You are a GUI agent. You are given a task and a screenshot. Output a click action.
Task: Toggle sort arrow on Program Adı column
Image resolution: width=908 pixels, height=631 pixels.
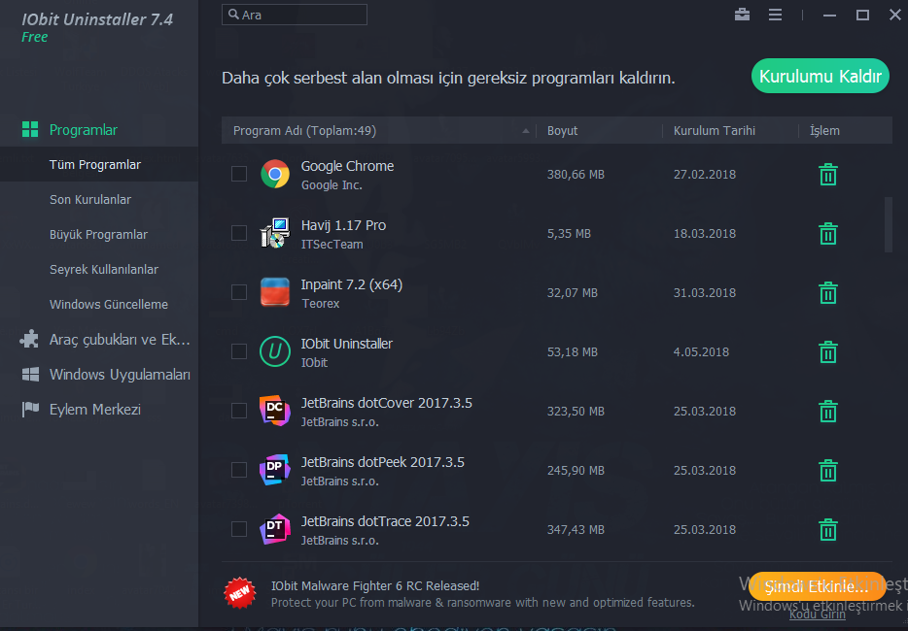click(x=525, y=131)
